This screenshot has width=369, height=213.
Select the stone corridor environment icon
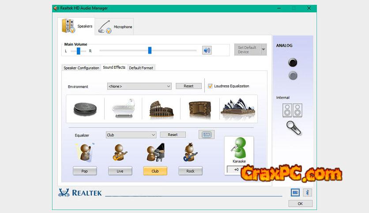[200, 110]
